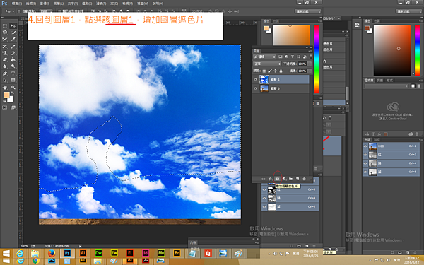Select the Pen tool
Image resolution: width=424 pixels, height=265 pixels.
[5, 73]
